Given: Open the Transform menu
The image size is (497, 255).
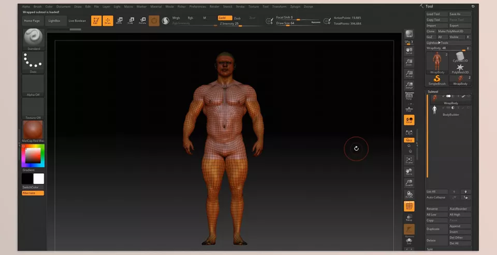Looking at the screenshot, I should (x=279, y=7).
